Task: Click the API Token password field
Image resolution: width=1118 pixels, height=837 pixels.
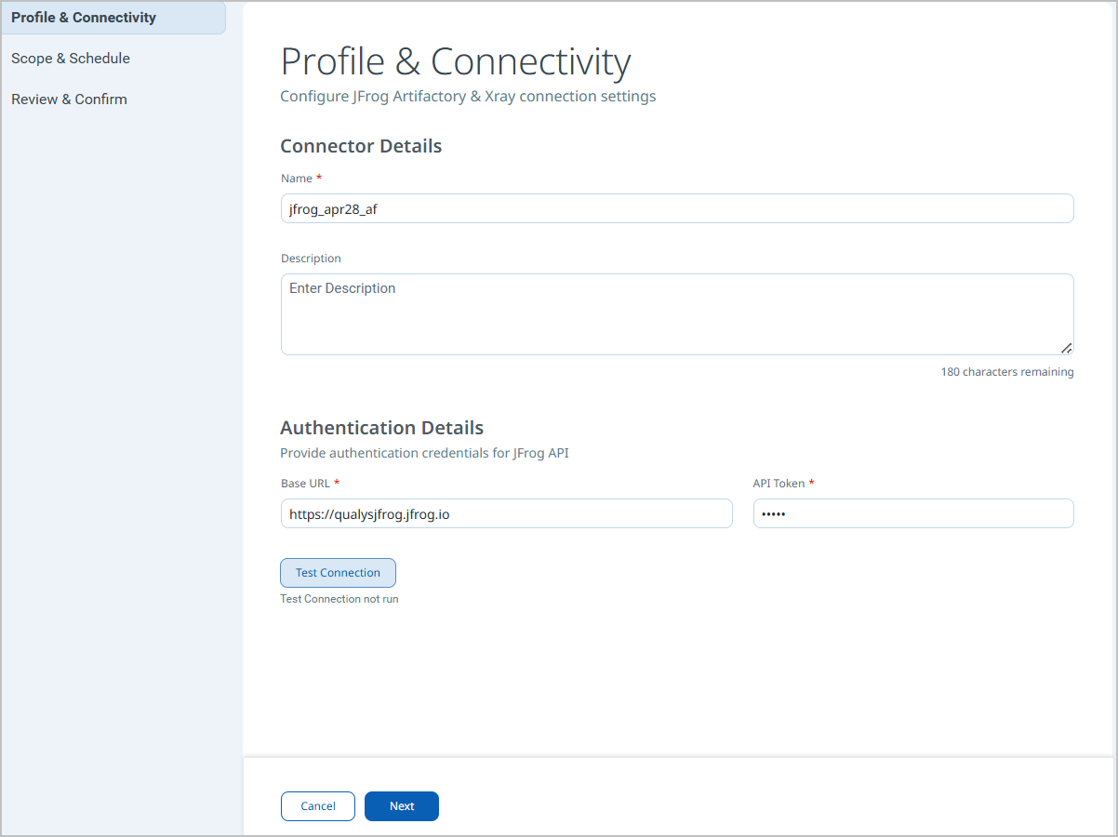Action: click(x=913, y=513)
